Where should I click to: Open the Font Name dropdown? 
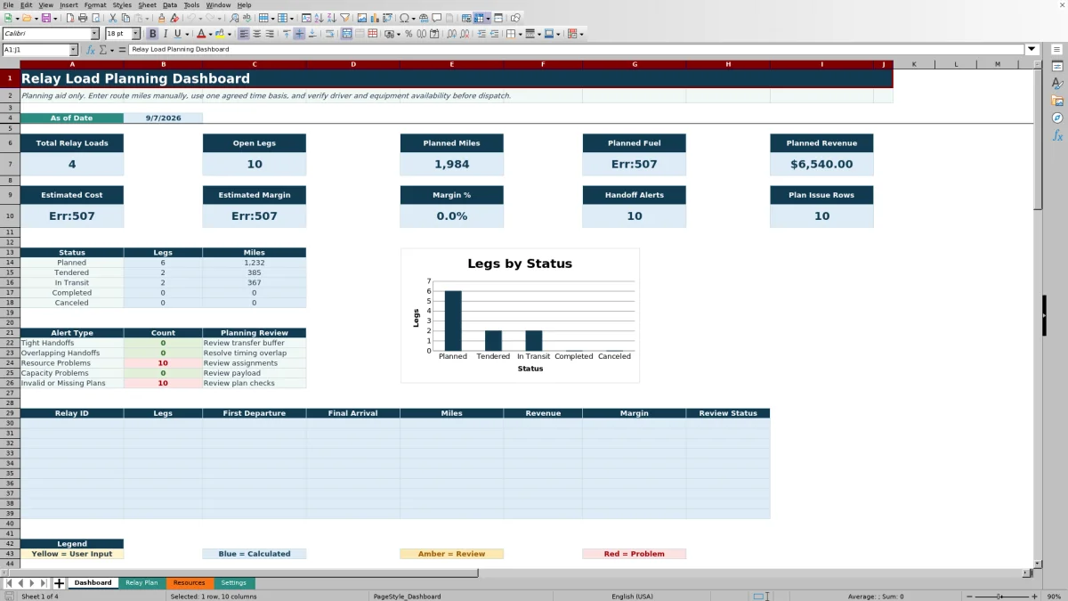coord(94,34)
